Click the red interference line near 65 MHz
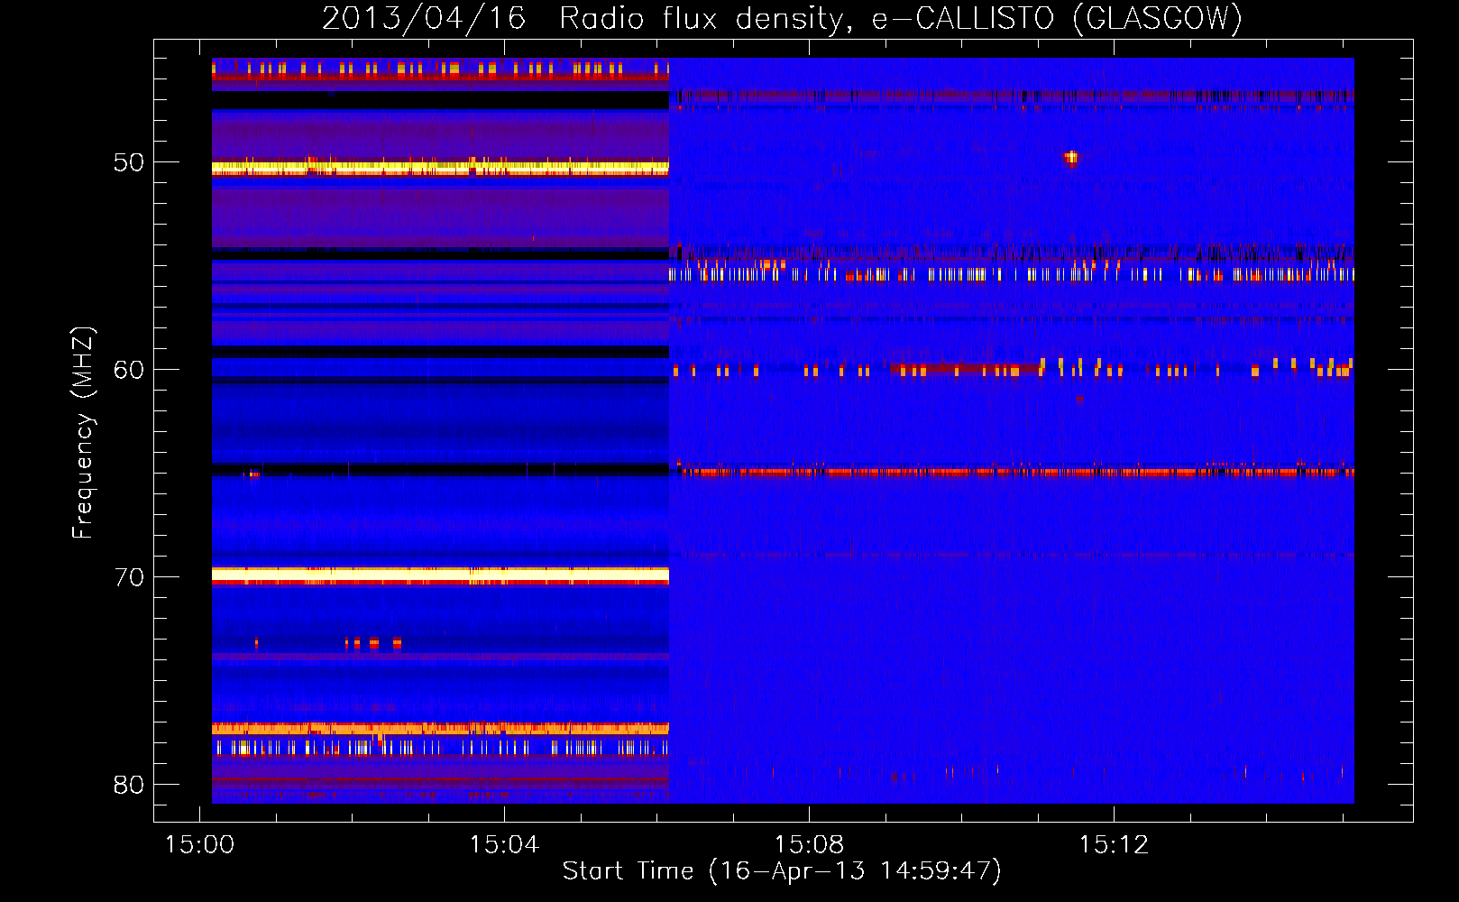 tap(1015, 471)
